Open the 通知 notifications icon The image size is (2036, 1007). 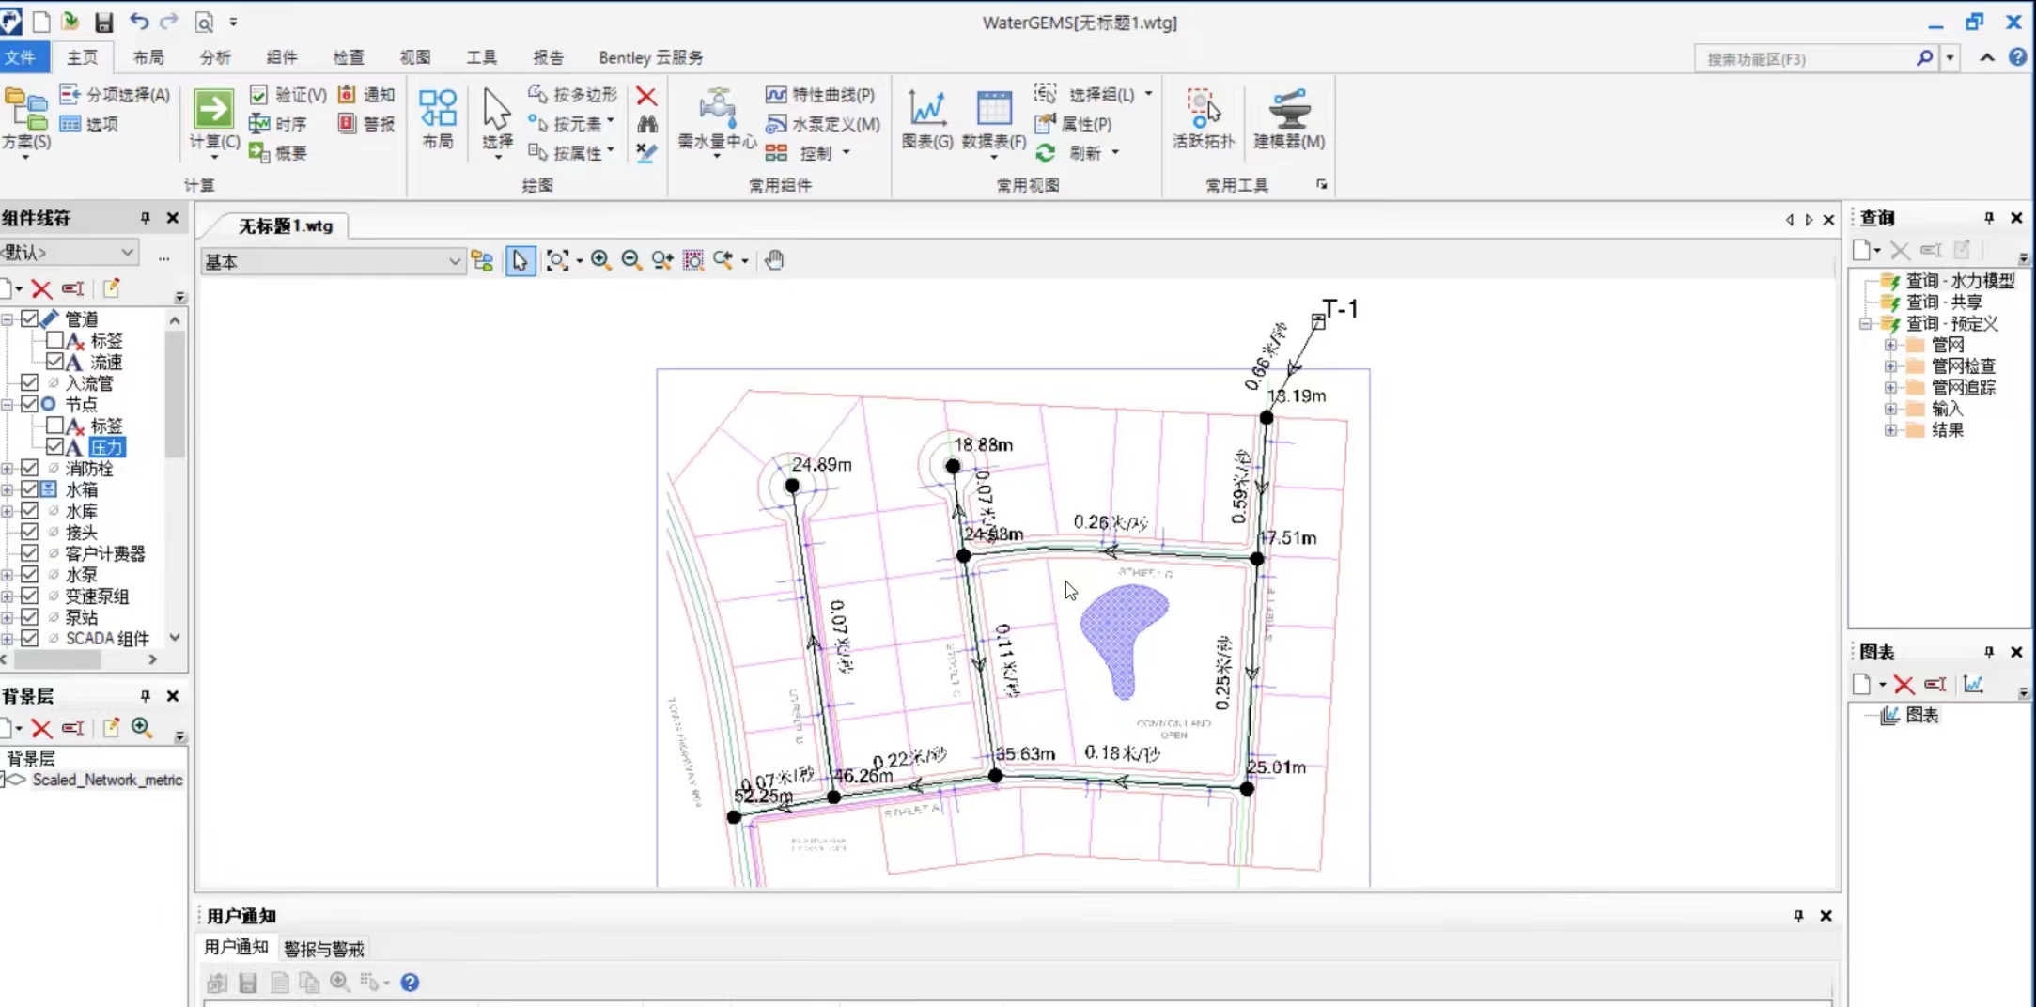click(x=347, y=94)
